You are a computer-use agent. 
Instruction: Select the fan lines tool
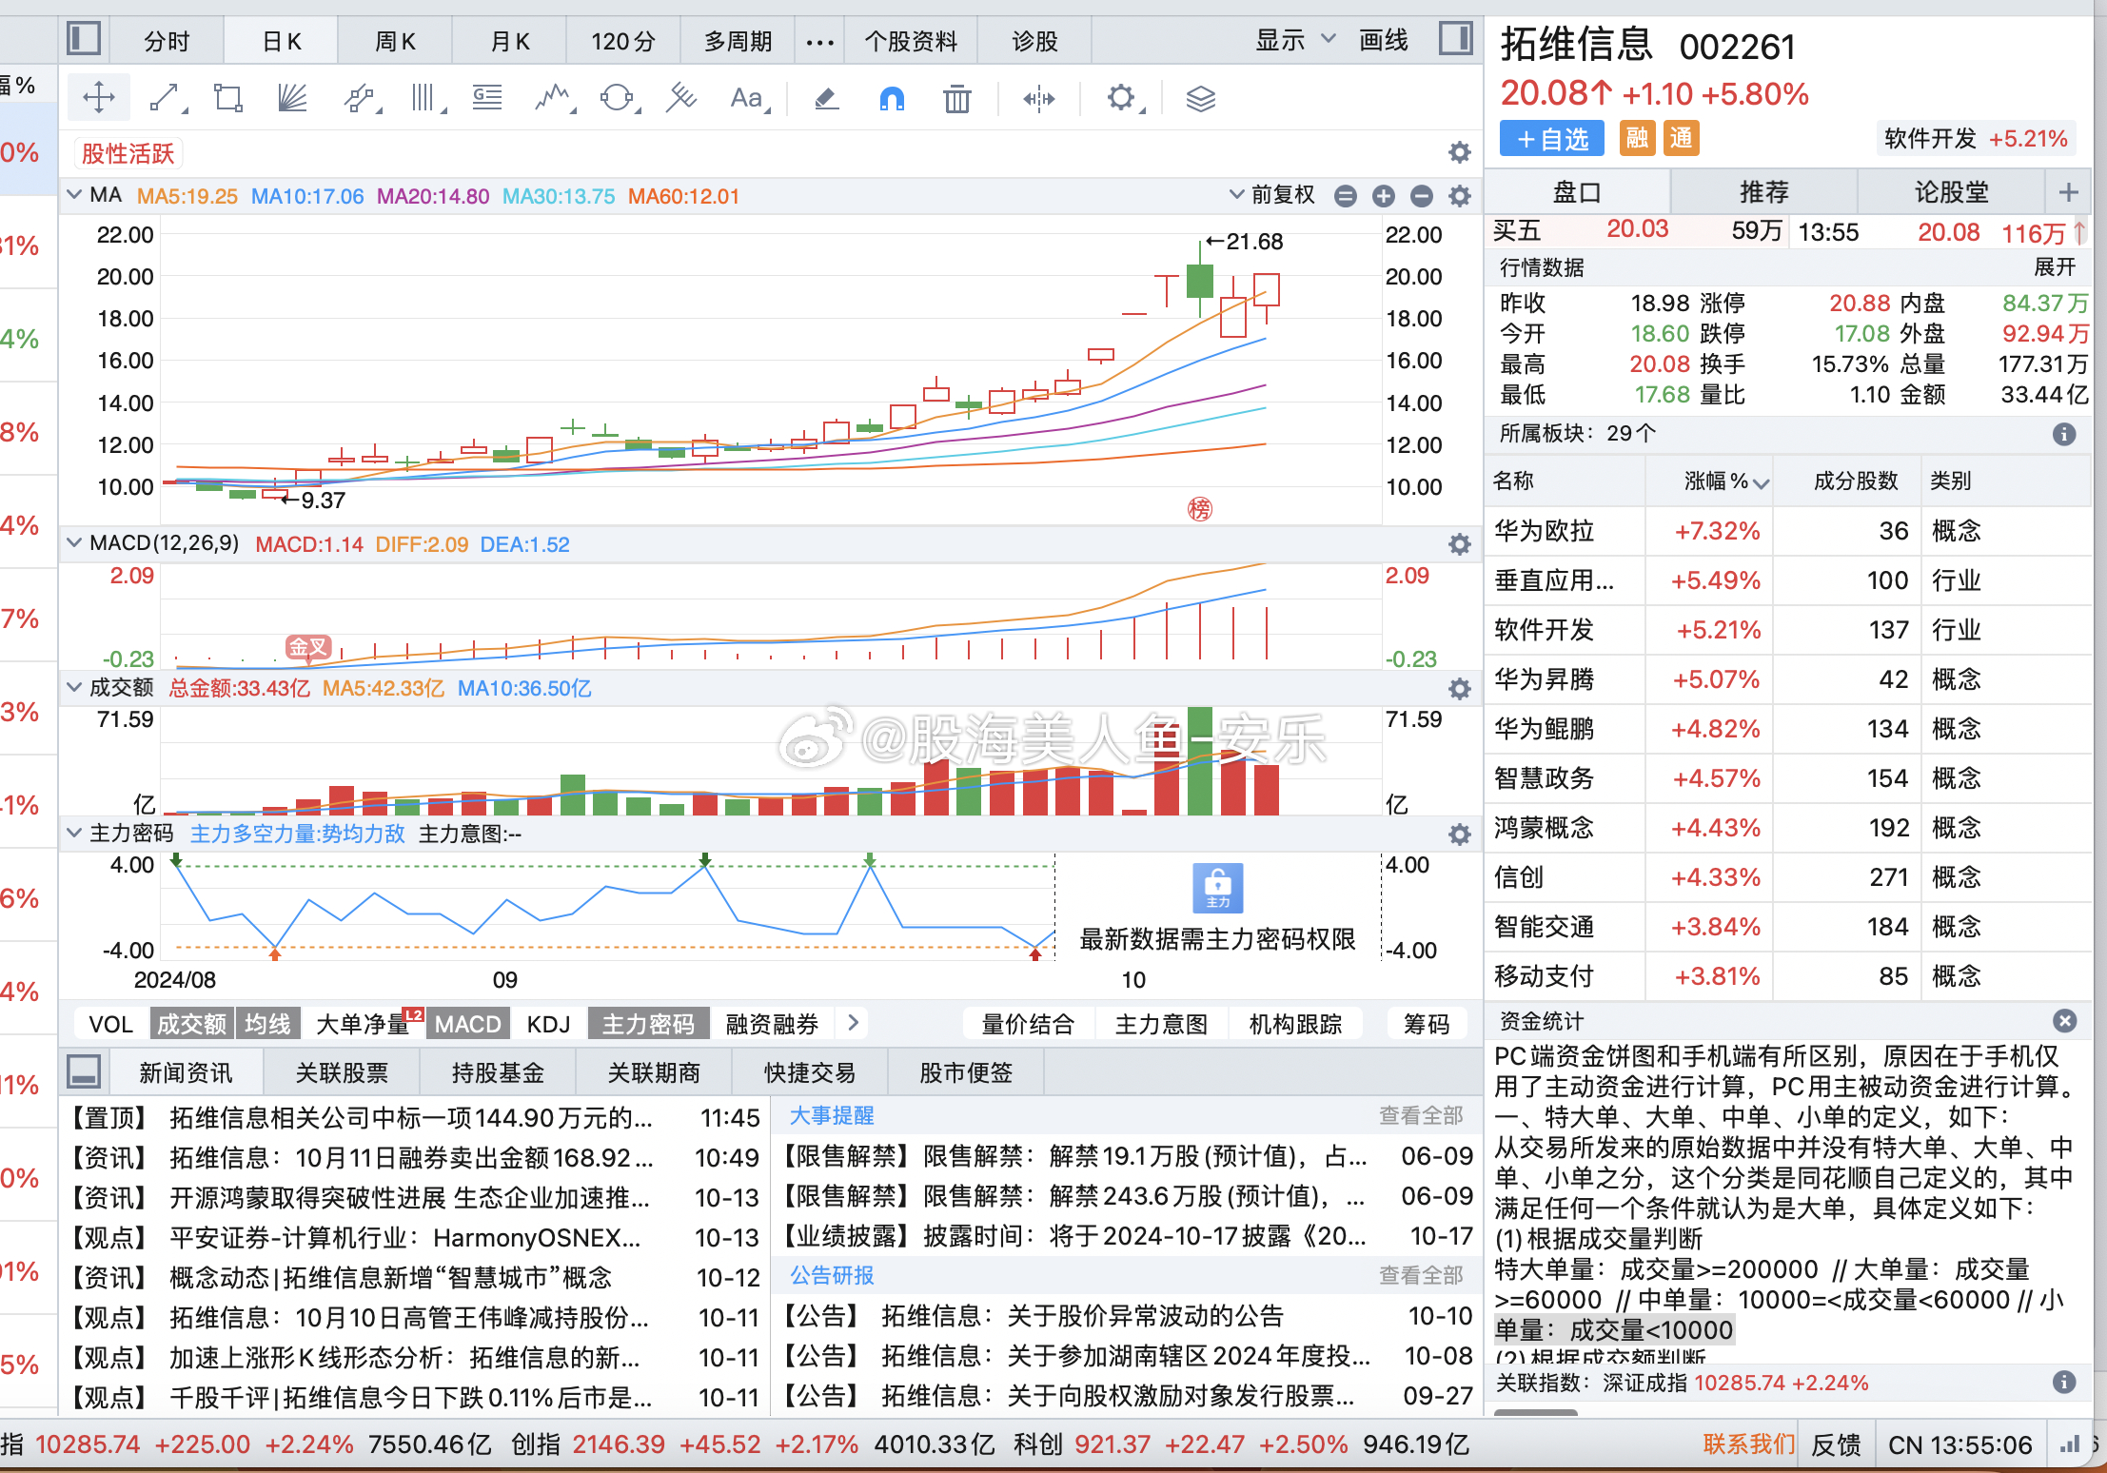(x=292, y=97)
